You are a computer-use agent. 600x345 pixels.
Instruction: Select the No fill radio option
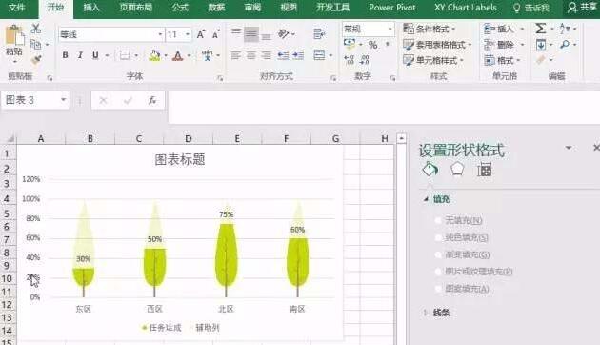tap(438, 220)
